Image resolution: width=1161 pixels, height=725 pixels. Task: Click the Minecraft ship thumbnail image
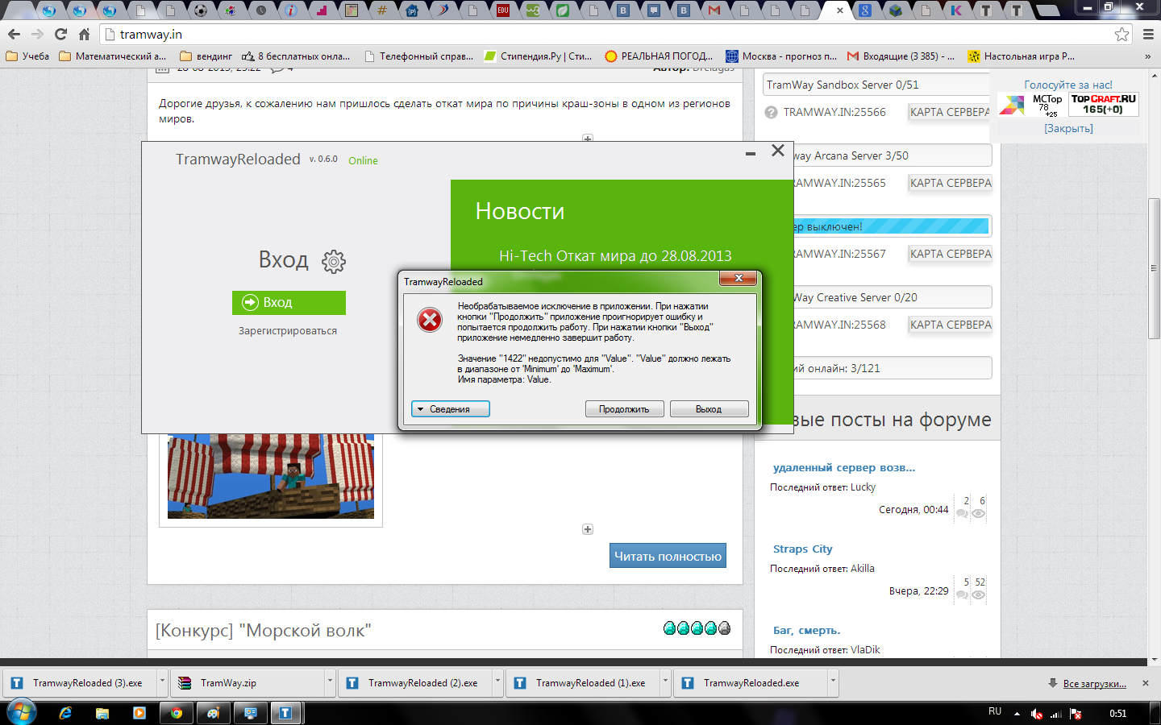point(271,476)
